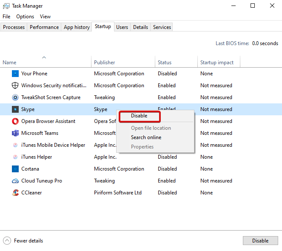Click the Cortana app icon
Viewport: 282px width, 251px height.
pyautogui.click(x=15, y=169)
